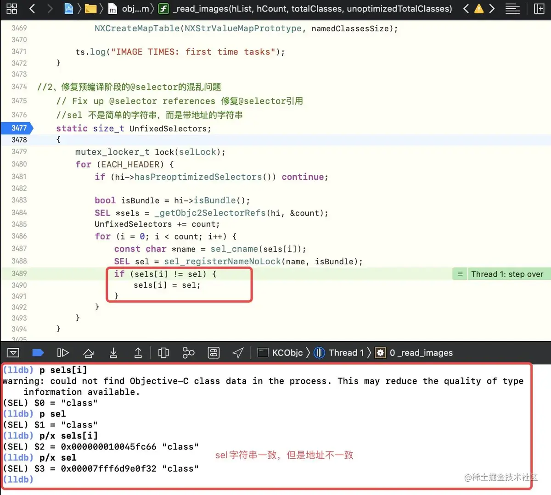This screenshot has height=495, width=551.
Task: Click the continue keyword on line 3481
Action: click(x=303, y=177)
